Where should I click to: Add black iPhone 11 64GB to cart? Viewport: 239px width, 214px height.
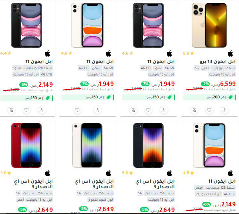tap(134, 110)
